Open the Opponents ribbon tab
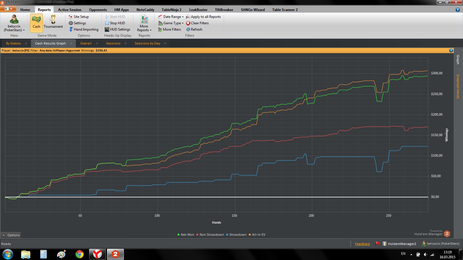 coord(98,10)
